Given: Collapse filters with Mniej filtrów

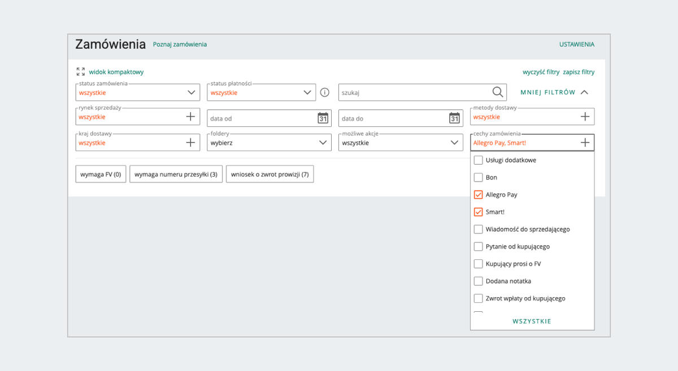Looking at the screenshot, I should coord(554,92).
